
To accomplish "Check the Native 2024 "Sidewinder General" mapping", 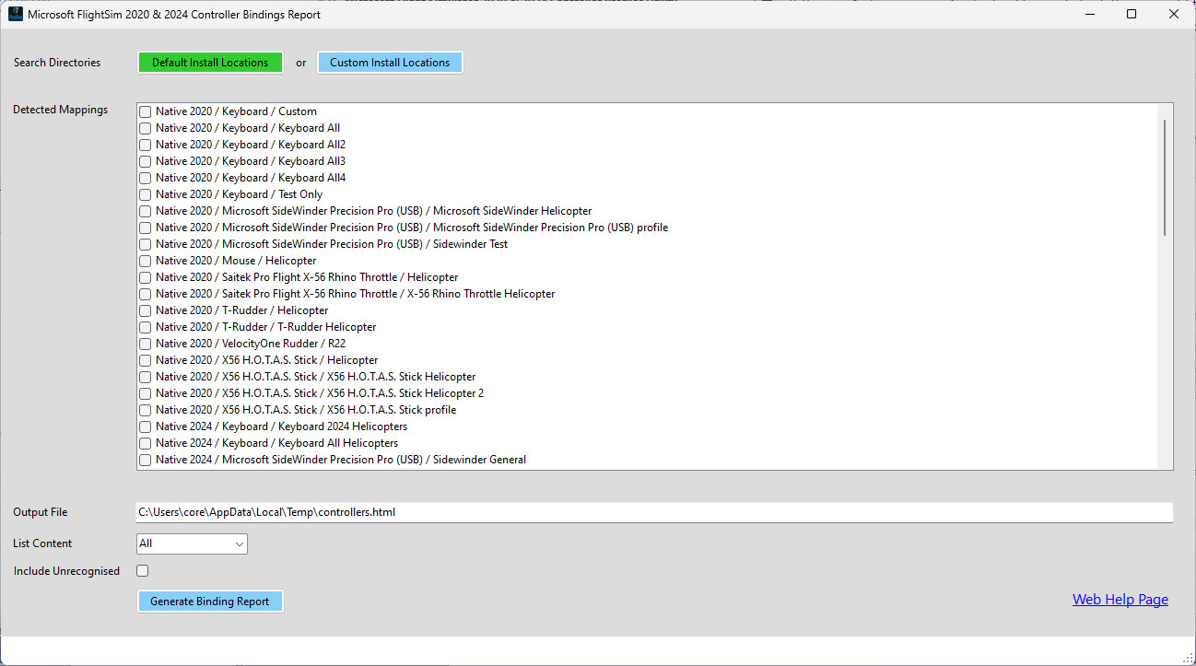I will coord(146,460).
